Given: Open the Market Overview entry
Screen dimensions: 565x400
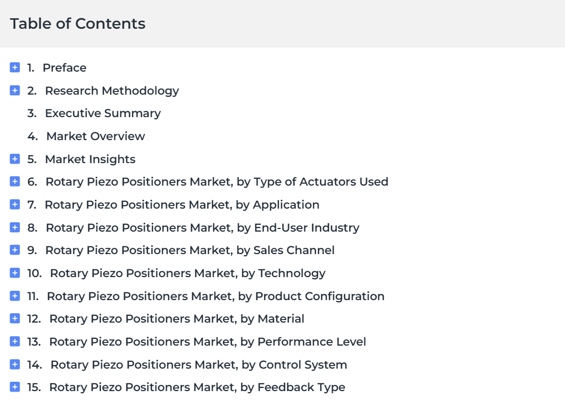Looking at the screenshot, I should [96, 136].
